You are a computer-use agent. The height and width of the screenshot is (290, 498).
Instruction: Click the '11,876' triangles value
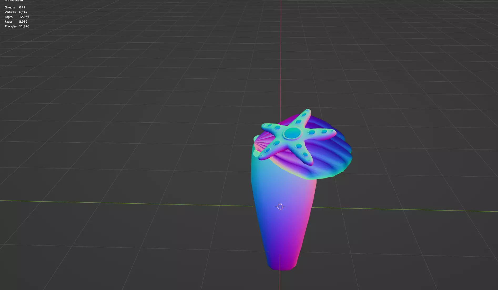pyautogui.click(x=24, y=26)
